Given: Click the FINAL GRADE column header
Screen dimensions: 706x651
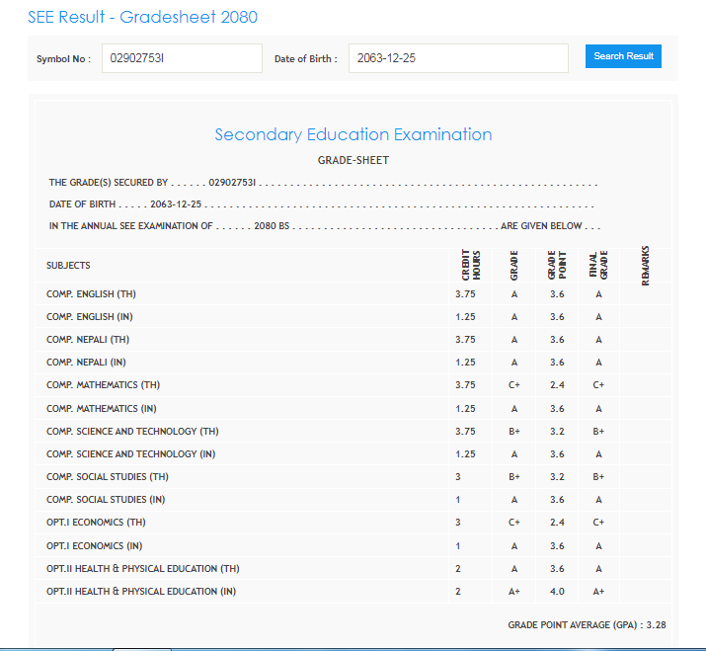Looking at the screenshot, I should 599,266.
